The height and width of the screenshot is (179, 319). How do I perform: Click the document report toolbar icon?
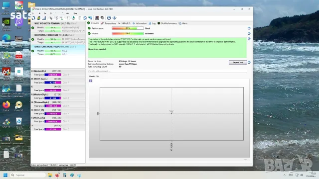tap(80, 18)
